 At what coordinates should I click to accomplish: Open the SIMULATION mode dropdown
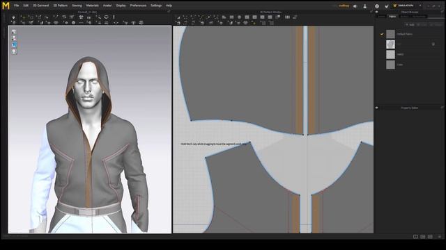click(407, 6)
